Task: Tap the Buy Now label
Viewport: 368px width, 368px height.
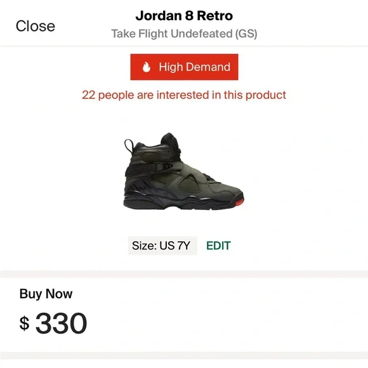Action: (x=46, y=294)
